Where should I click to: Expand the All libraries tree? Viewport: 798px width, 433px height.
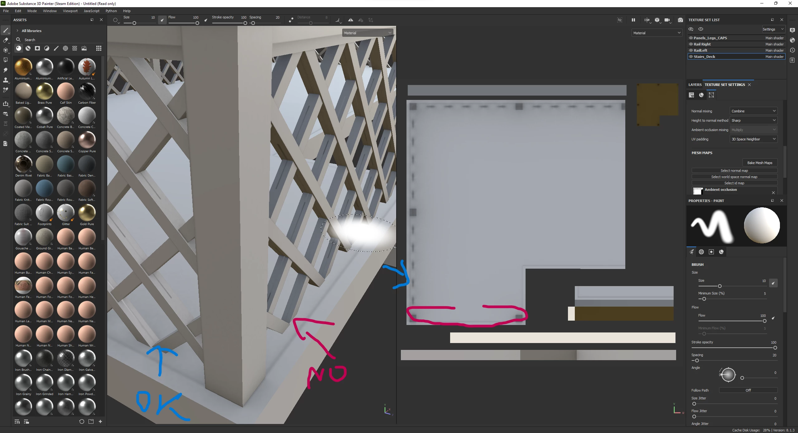point(17,31)
